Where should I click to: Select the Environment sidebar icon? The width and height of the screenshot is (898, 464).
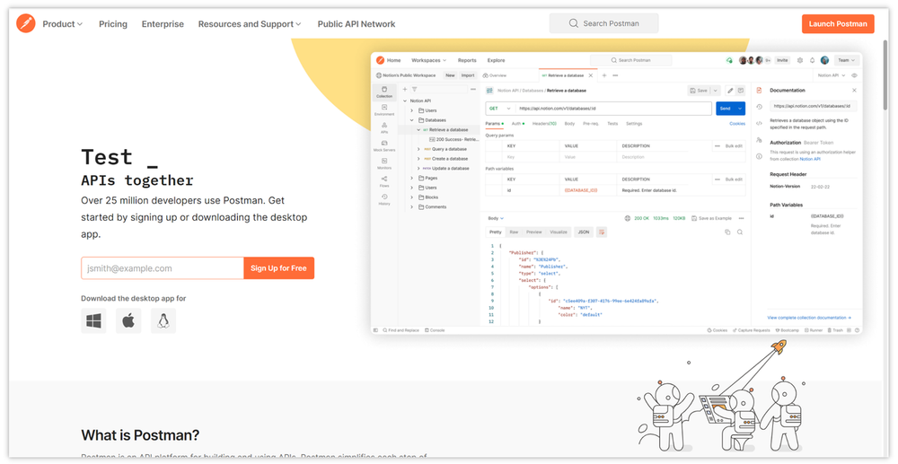click(x=384, y=109)
